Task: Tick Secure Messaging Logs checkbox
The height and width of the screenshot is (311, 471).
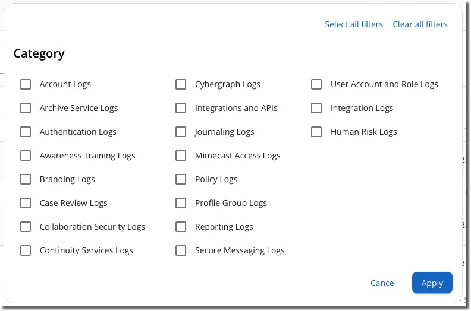Action: click(181, 250)
